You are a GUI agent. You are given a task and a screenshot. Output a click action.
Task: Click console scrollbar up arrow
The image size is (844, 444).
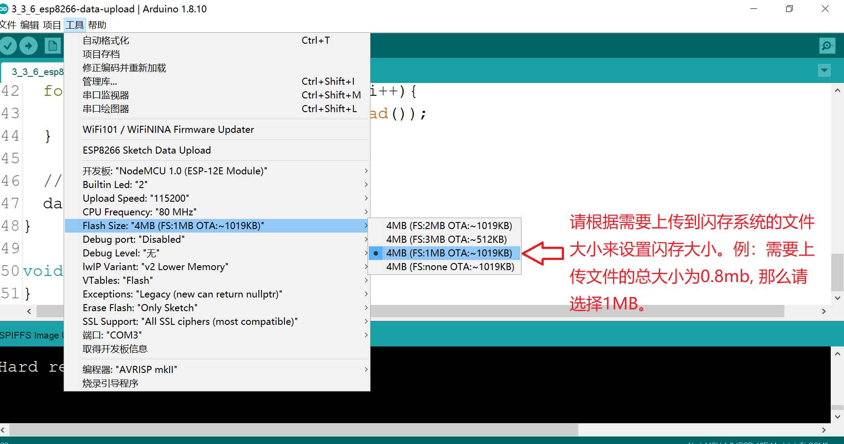[837, 354]
